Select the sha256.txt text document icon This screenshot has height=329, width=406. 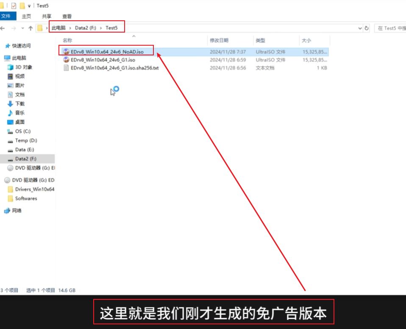click(x=66, y=68)
